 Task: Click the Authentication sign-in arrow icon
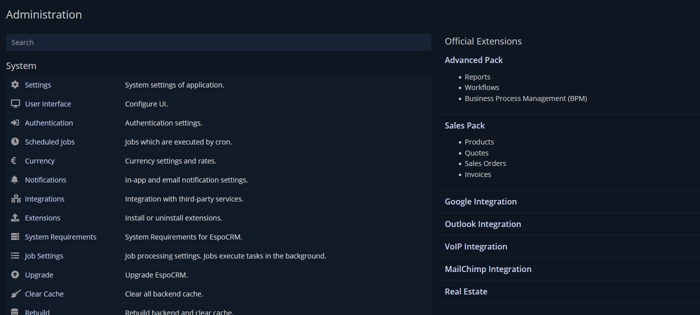tap(15, 123)
